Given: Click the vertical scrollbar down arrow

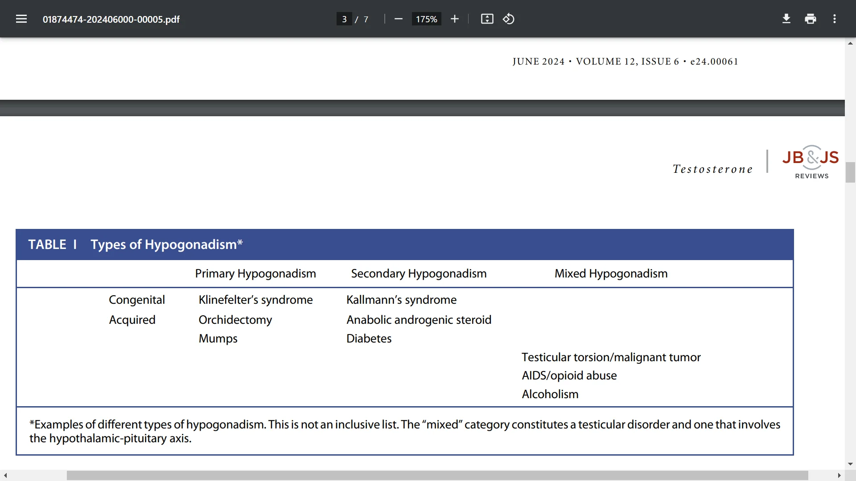Looking at the screenshot, I should click(850, 464).
